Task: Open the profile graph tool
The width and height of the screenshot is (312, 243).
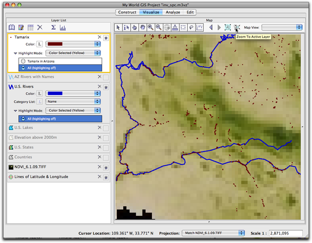Action: [200, 27]
